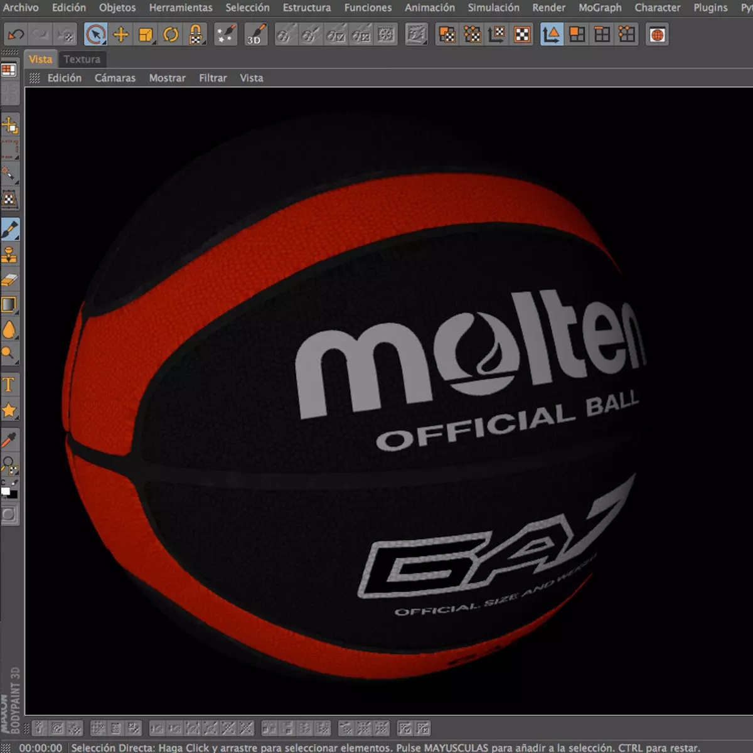Select the Vista tab
This screenshot has width=753, height=753.
pos(41,59)
